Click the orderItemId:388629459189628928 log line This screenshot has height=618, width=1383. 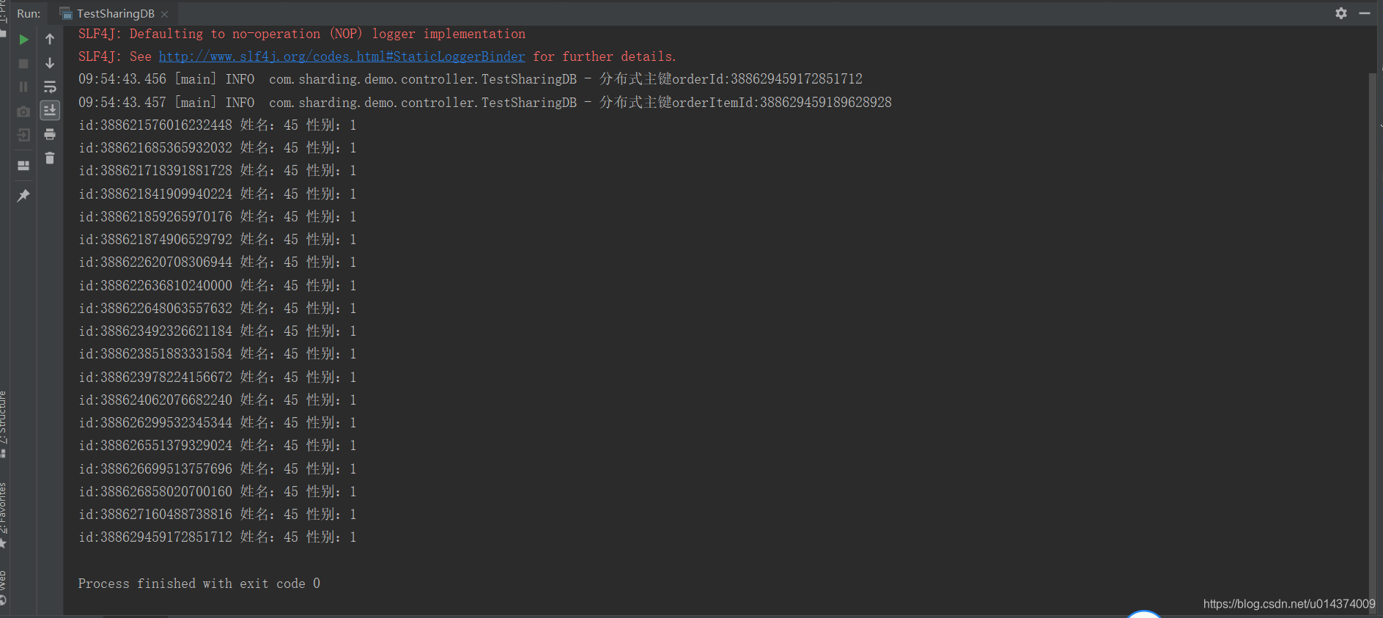pyautogui.click(x=485, y=102)
